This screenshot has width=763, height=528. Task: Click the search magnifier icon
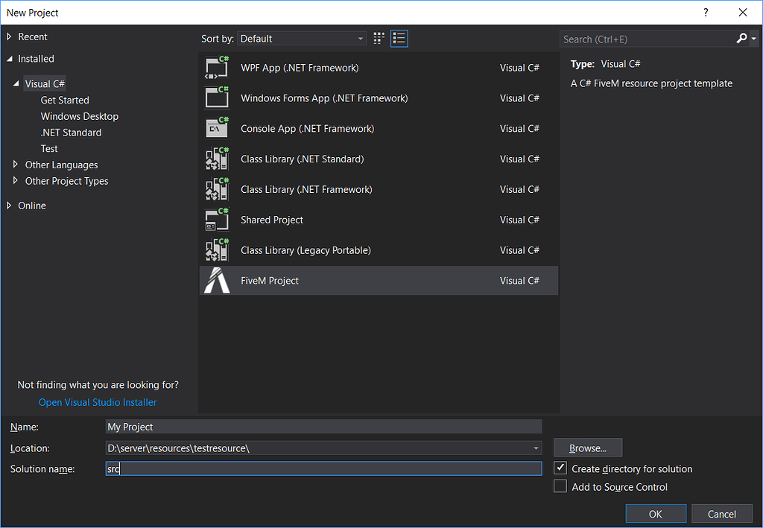click(x=741, y=38)
